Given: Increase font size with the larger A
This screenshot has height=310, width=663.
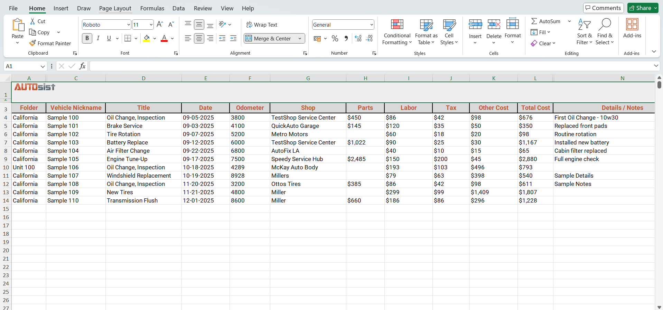Looking at the screenshot, I should (160, 24).
